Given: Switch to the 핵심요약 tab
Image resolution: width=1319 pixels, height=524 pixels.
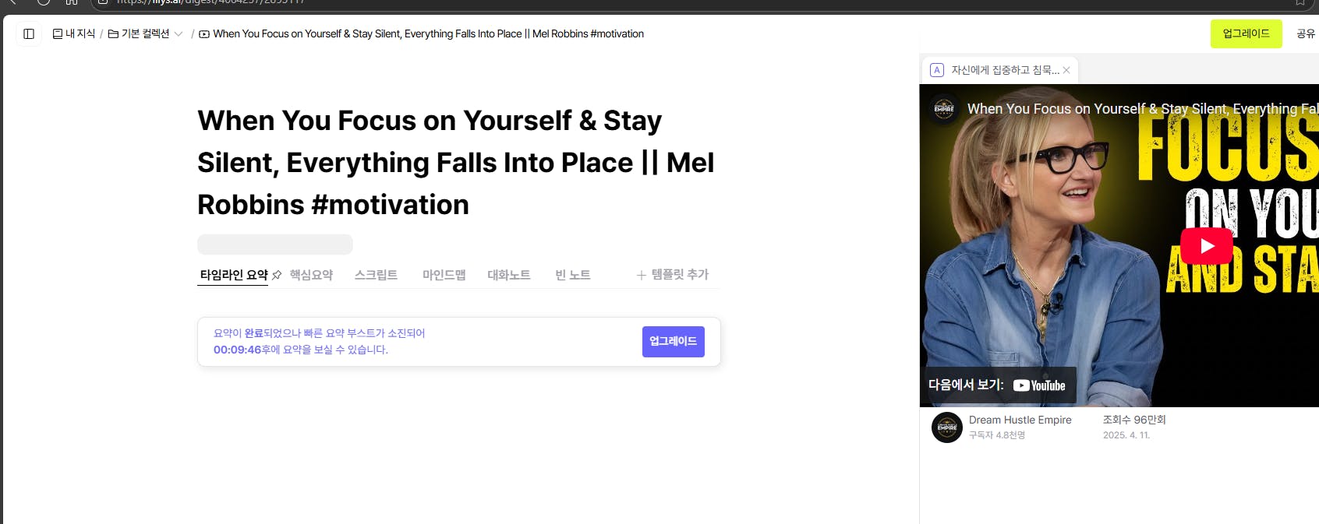Looking at the screenshot, I should (x=311, y=275).
